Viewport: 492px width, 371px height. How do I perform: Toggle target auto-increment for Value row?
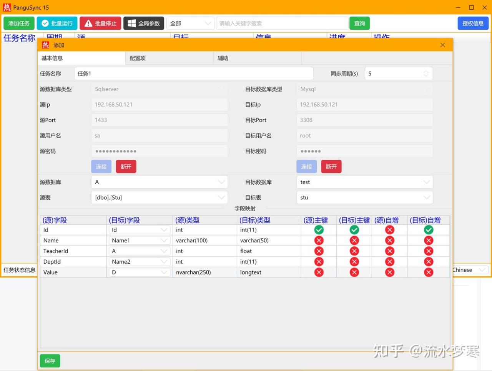(429, 272)
